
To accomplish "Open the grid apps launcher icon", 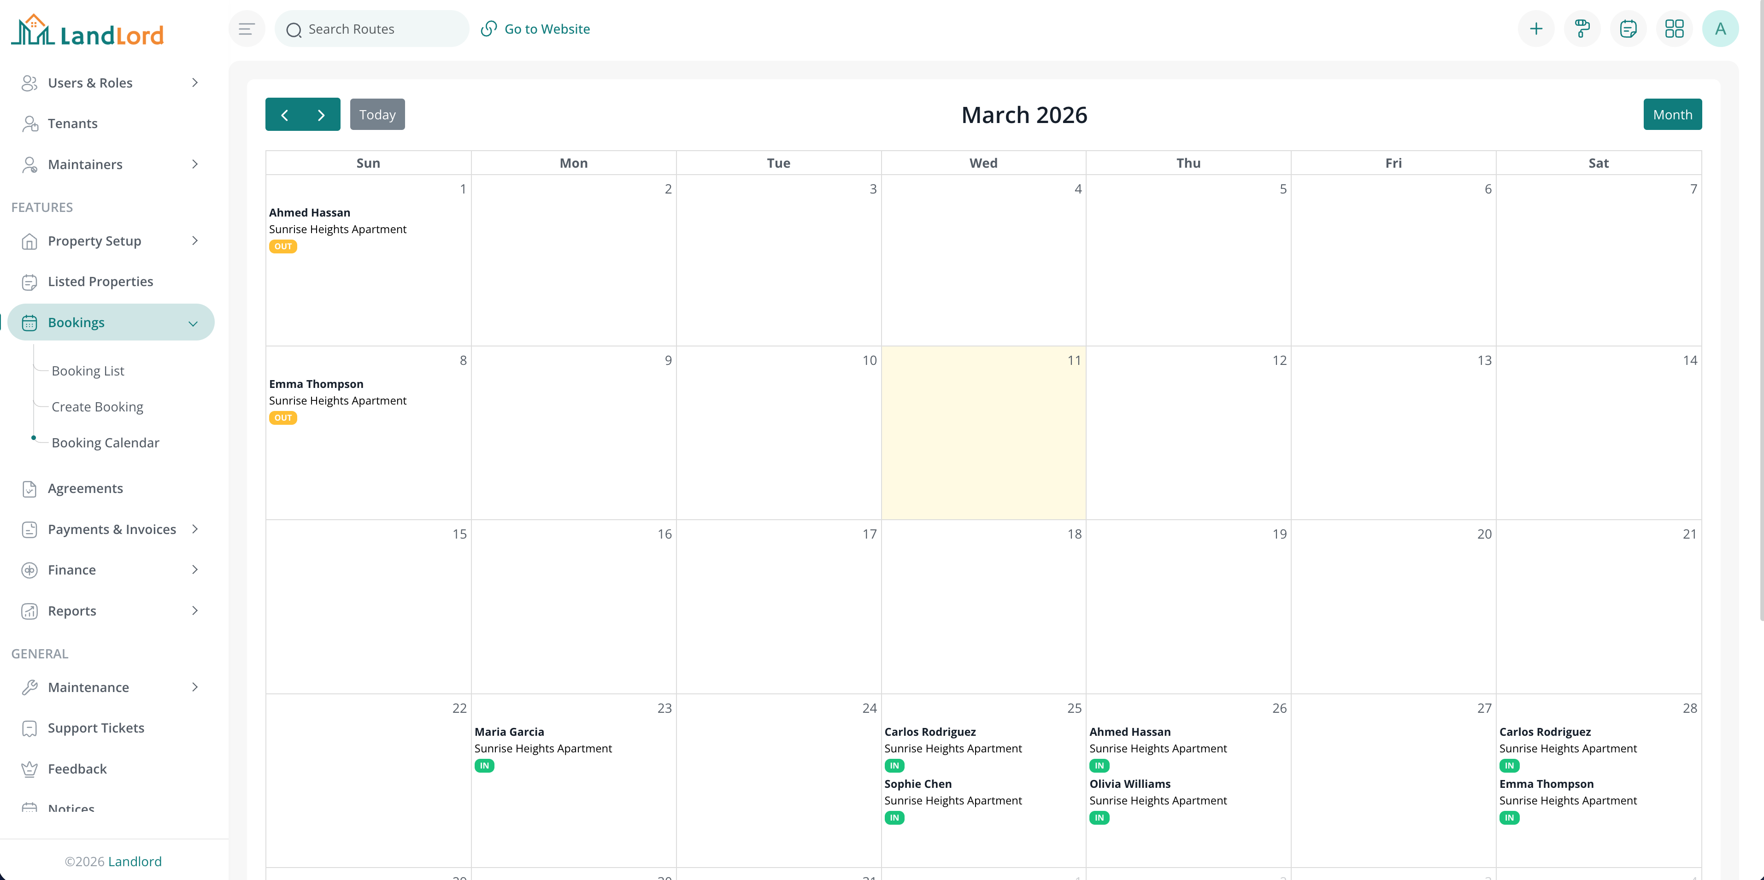I will (1674, 28).
